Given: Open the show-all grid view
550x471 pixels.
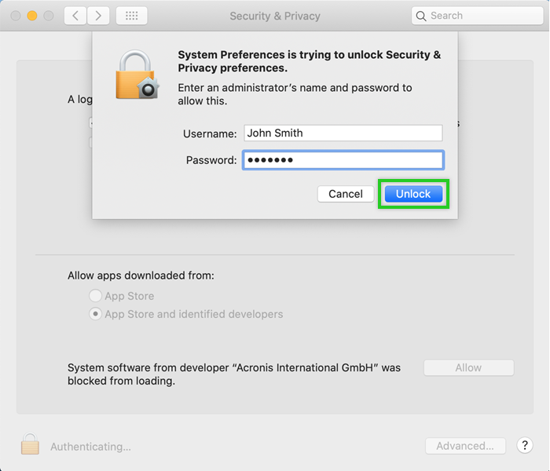Looking at the screenshot, I should [131, 16].
